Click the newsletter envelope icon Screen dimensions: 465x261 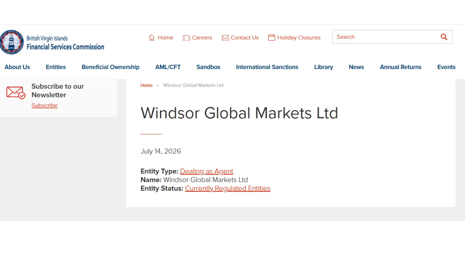(x=16, y=92)
